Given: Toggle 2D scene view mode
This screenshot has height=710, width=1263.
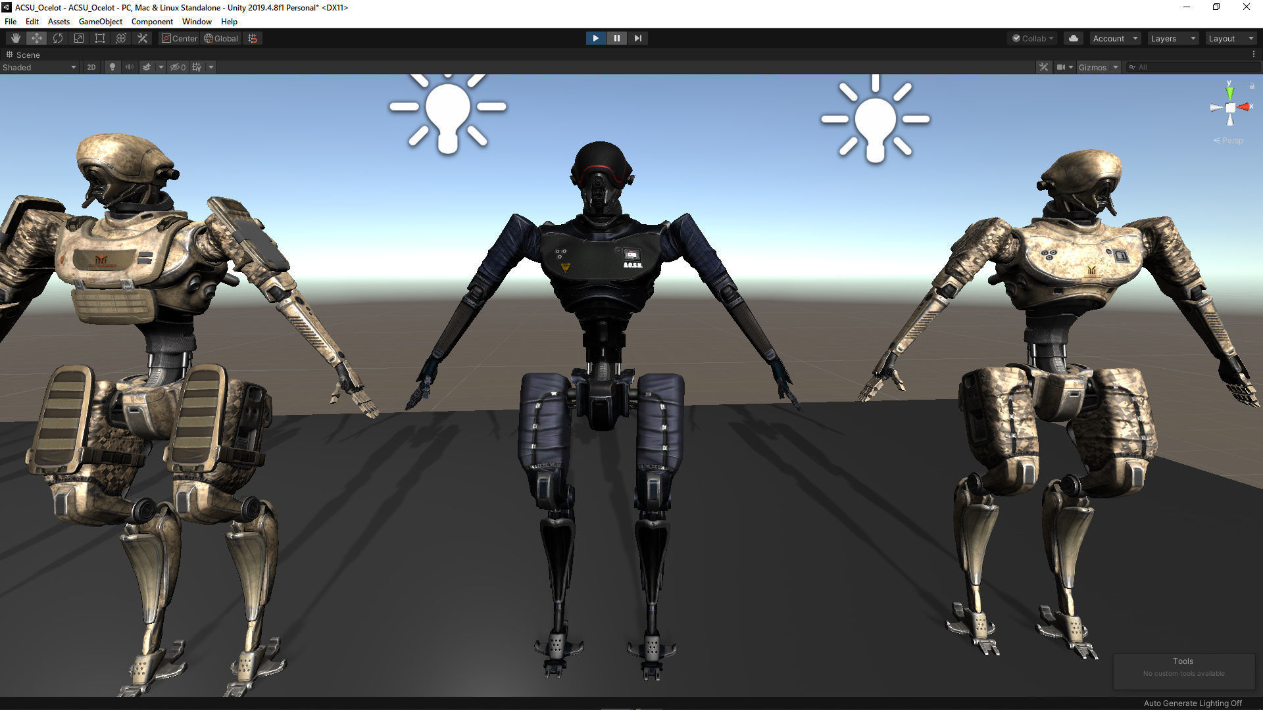Looking at the screenshot, I should (91, 67).
